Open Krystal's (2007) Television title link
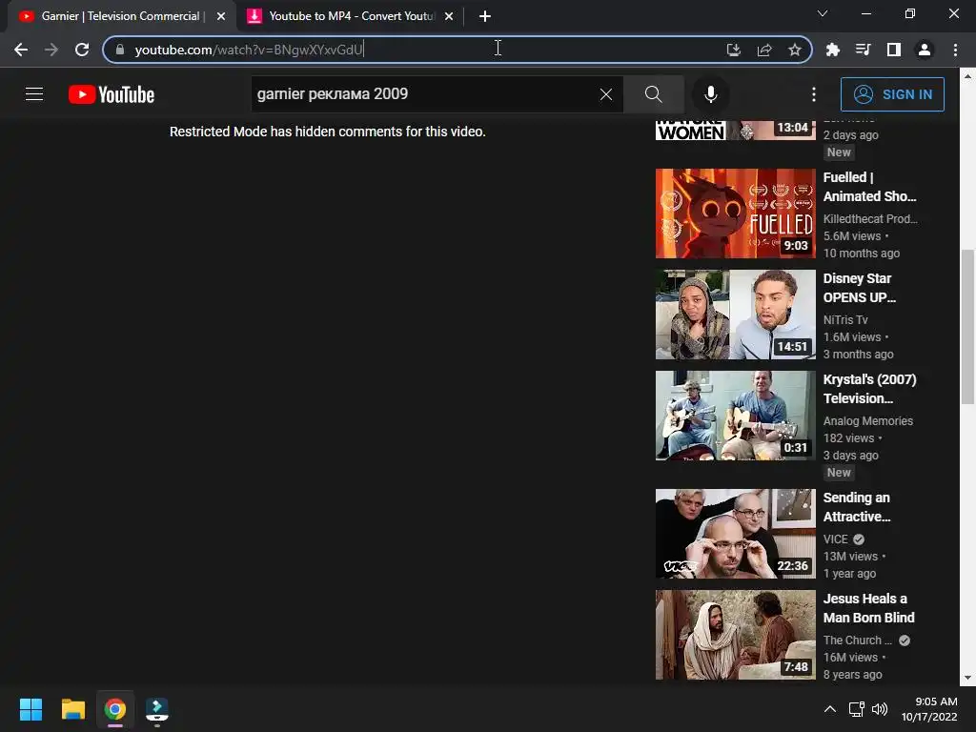The width and height of the screenshot is (976, 732). pos(869,389)
